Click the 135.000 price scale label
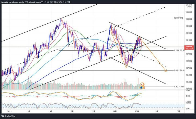Image resolution: width=196 pixels, height=119 pixels. 189,12
